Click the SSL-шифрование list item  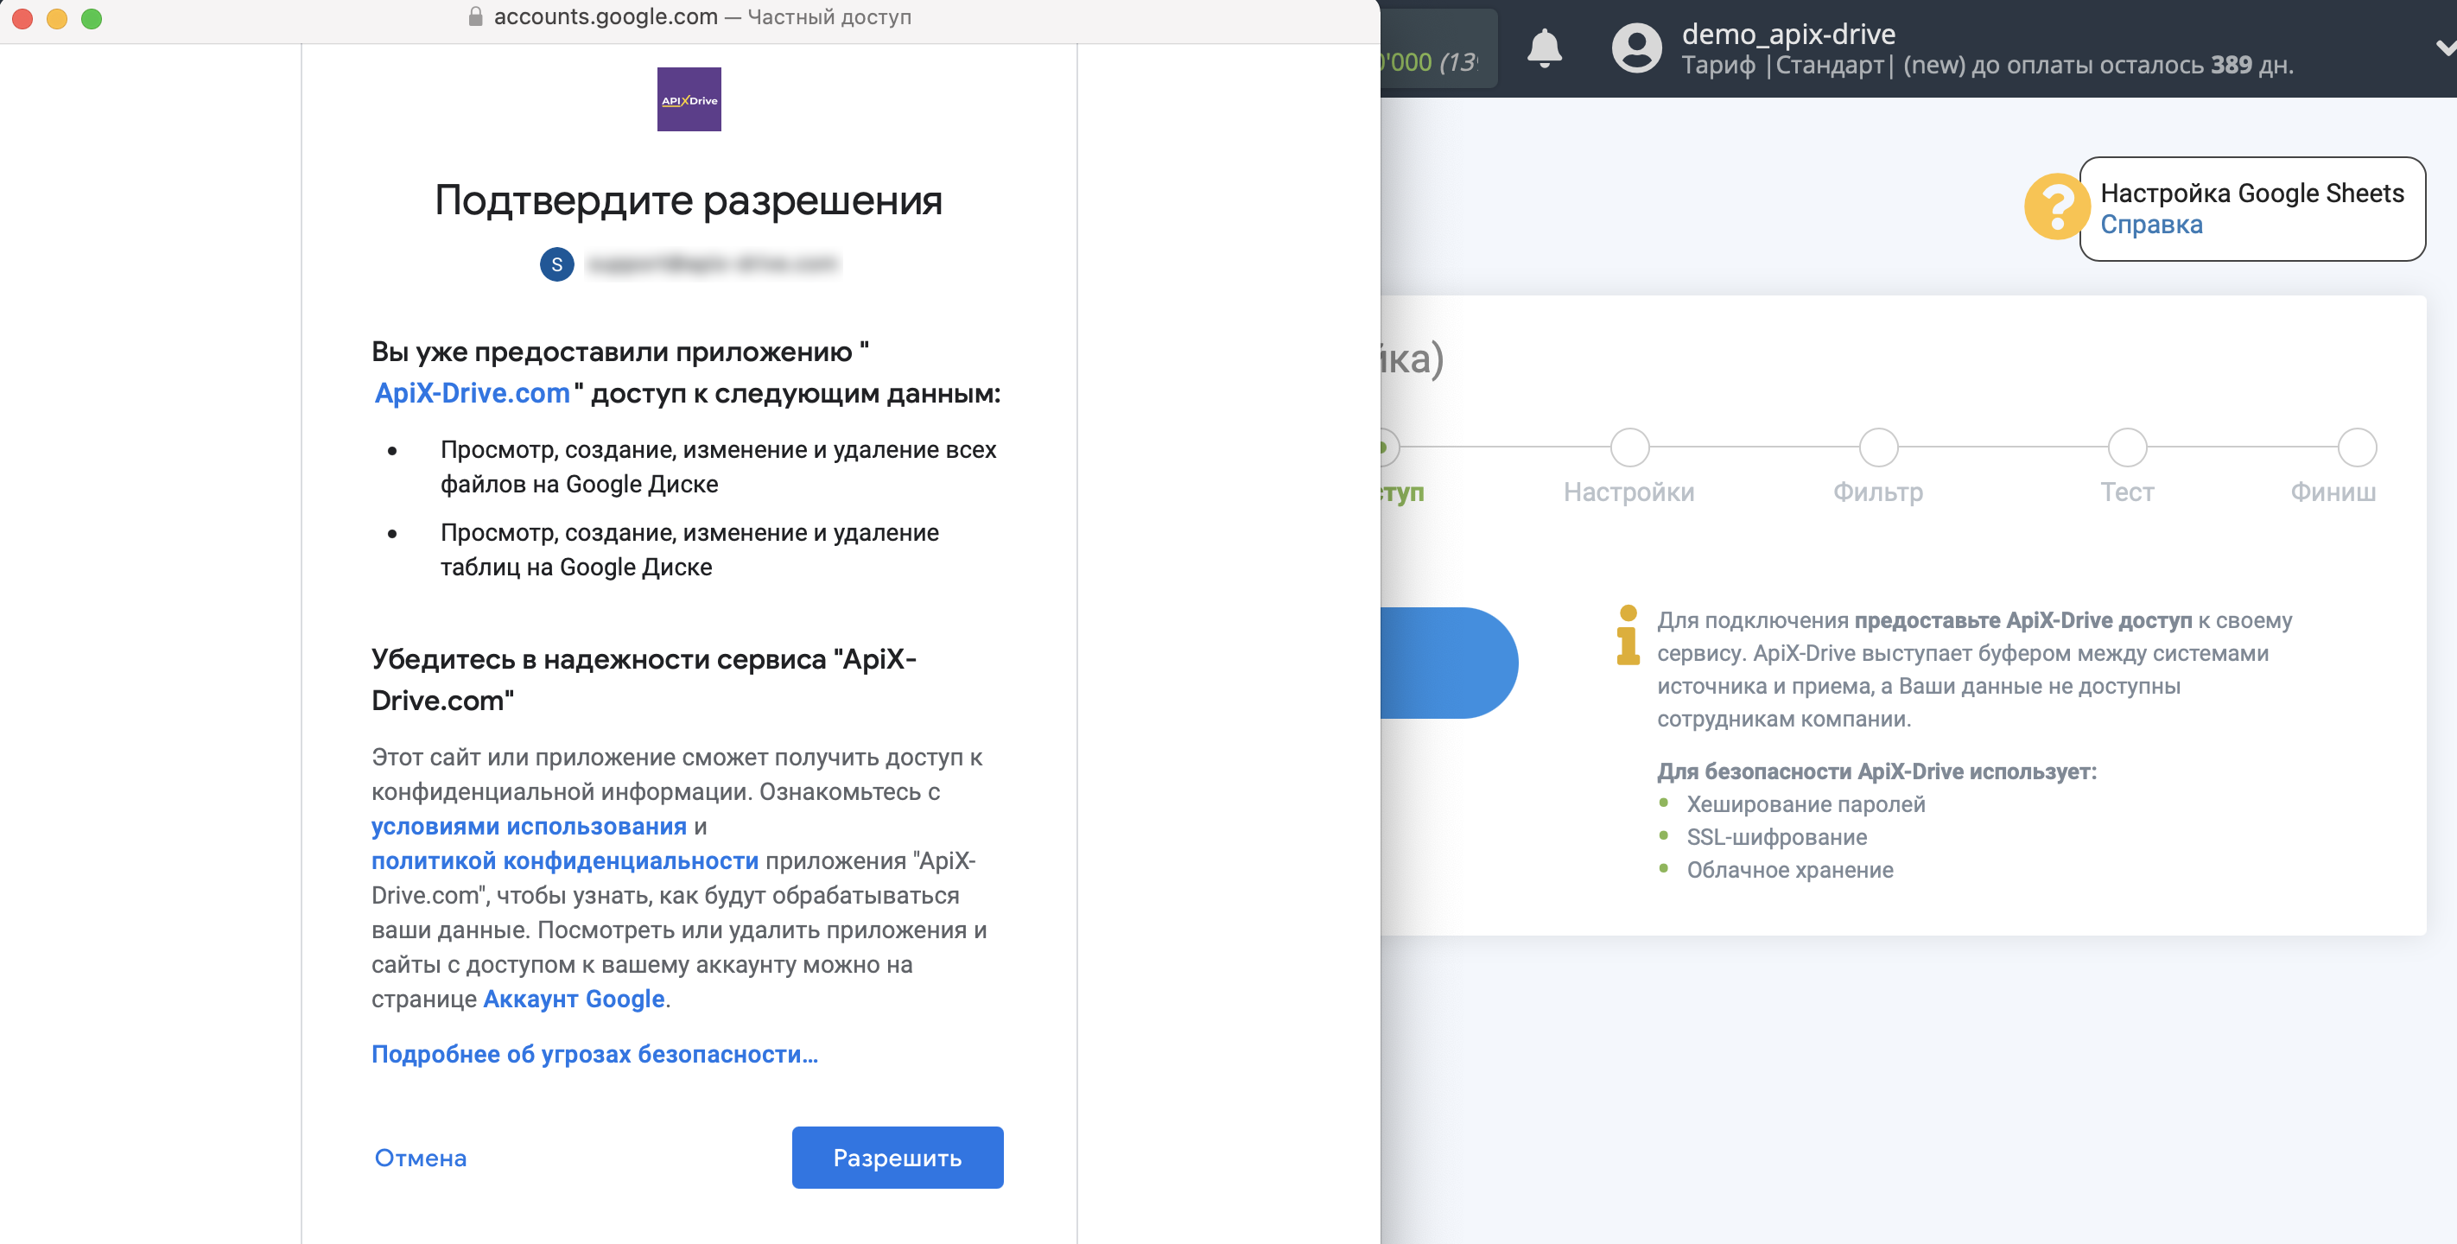(1777, 836)
